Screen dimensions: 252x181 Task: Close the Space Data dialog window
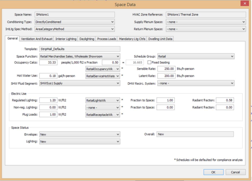[244, 3]
